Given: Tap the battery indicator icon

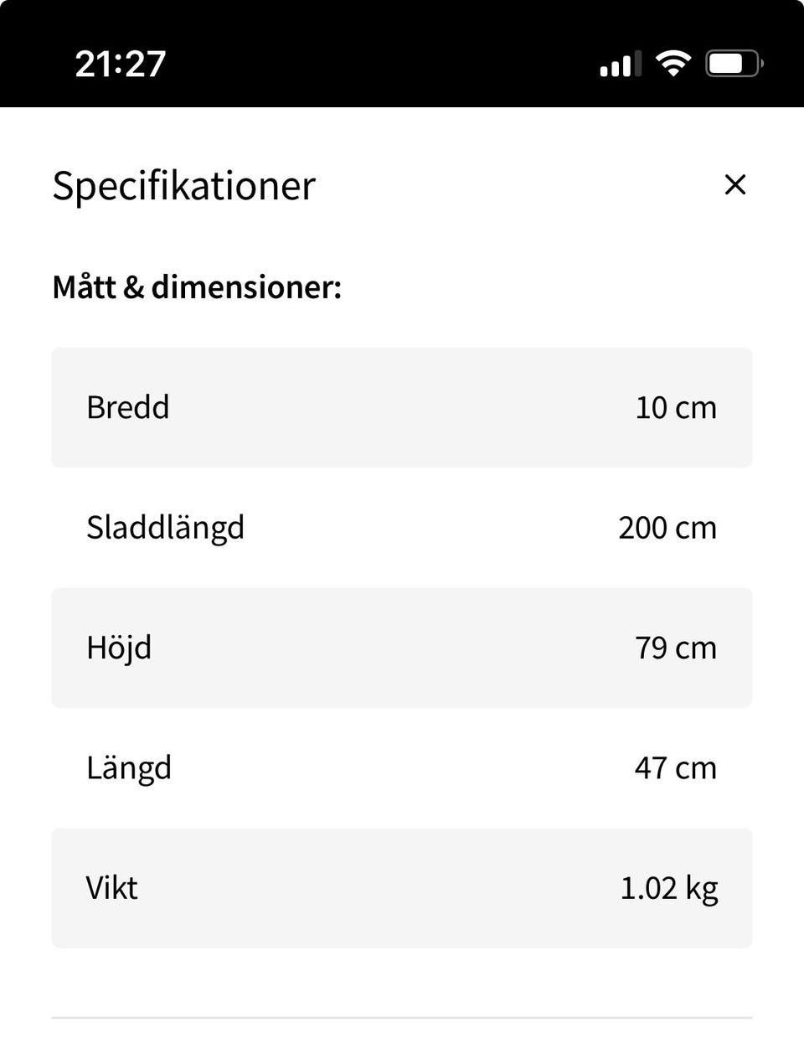Looking at the screenshot, I should click(x=734, y=64).
